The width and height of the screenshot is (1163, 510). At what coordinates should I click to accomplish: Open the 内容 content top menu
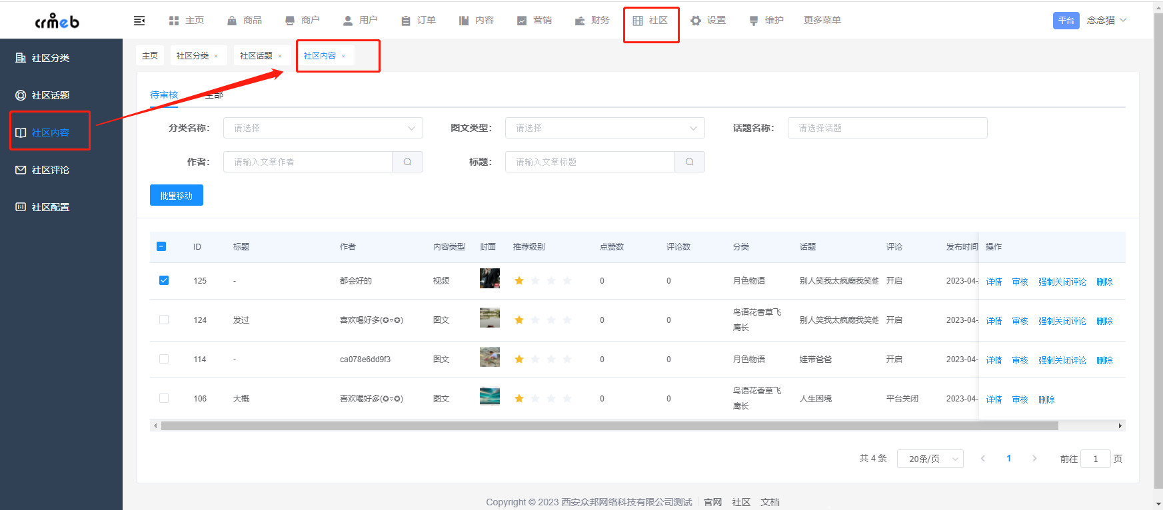click(477, 21)
